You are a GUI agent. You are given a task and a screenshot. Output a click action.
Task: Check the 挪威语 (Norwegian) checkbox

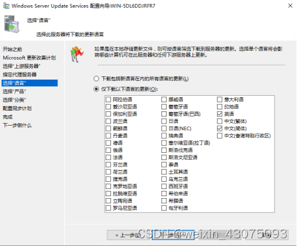tap(164, 100)
